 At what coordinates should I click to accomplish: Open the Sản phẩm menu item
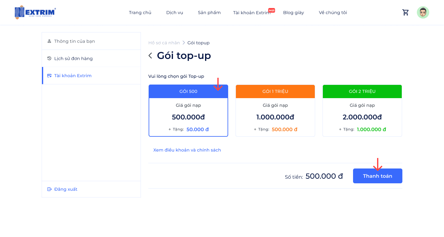tap(209, 13)
